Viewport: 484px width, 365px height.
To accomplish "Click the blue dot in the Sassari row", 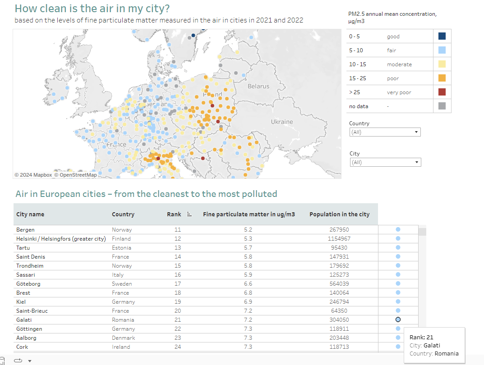I will [x=398, y=274].
